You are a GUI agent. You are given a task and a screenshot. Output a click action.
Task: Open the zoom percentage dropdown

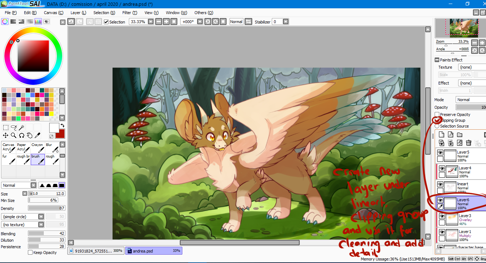point(150,22)
